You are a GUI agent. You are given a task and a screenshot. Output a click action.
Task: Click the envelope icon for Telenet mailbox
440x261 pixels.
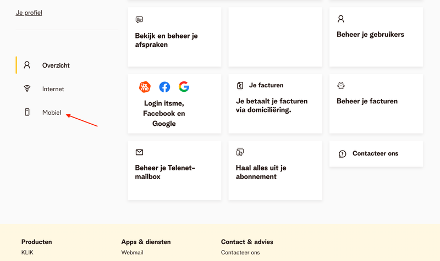click(139, 152)
